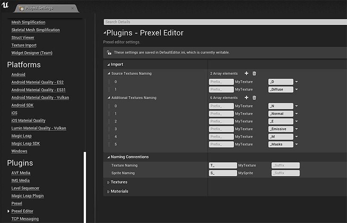Screen dimensions: 347x223
Task: Open Android Material Quality - Vulkan
Action: [40, 97]
